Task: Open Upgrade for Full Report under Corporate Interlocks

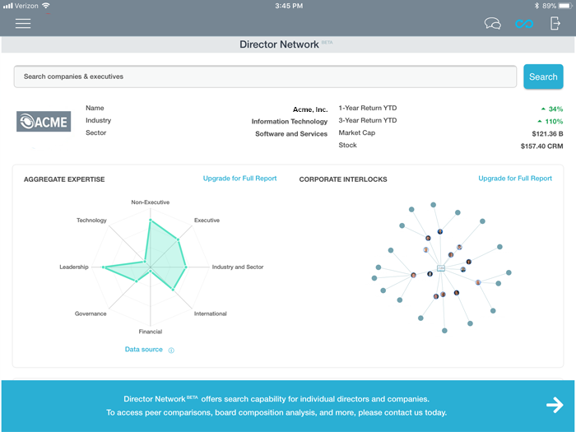Action: click(x=515, y=179)
